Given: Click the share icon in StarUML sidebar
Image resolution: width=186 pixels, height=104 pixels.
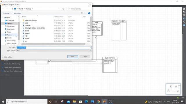Looking at the screenshot, I should [184, 22].
